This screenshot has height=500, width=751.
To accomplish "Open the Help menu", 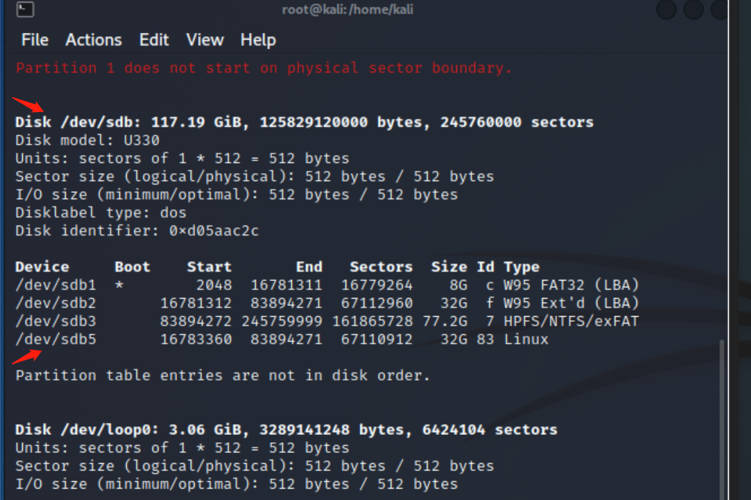I will pos(258,40).
